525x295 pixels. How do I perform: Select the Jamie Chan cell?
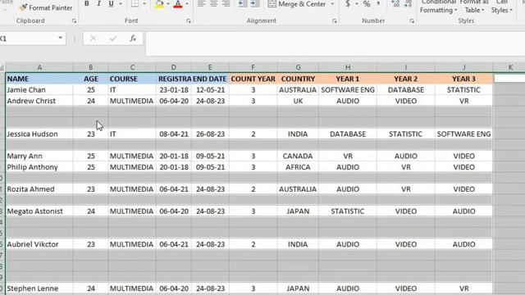point(39,89)
